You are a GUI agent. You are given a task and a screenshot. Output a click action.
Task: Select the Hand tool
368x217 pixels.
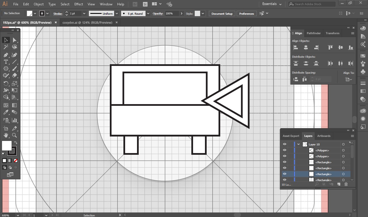6,135
